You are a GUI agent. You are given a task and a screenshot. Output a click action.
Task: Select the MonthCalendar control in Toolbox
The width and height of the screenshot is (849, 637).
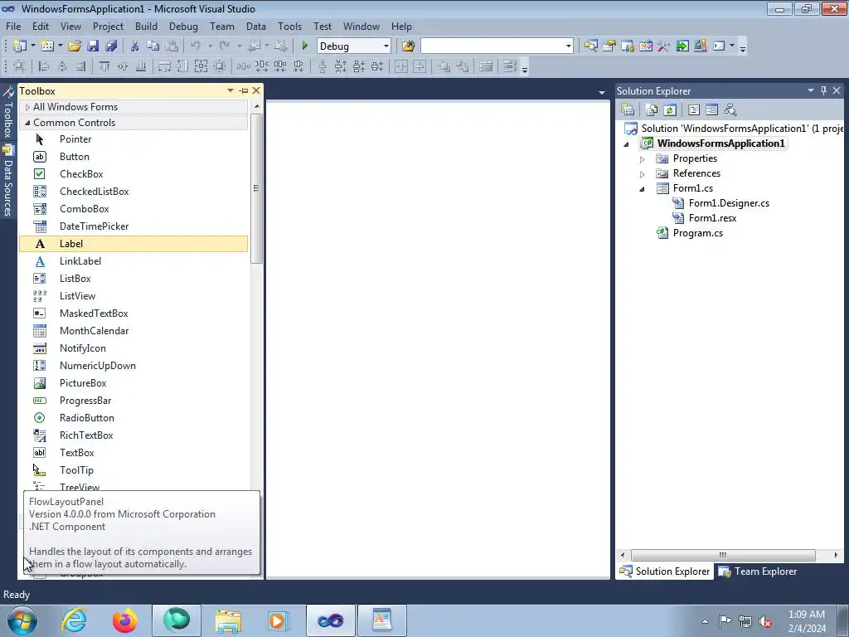(x=133, y=331)
